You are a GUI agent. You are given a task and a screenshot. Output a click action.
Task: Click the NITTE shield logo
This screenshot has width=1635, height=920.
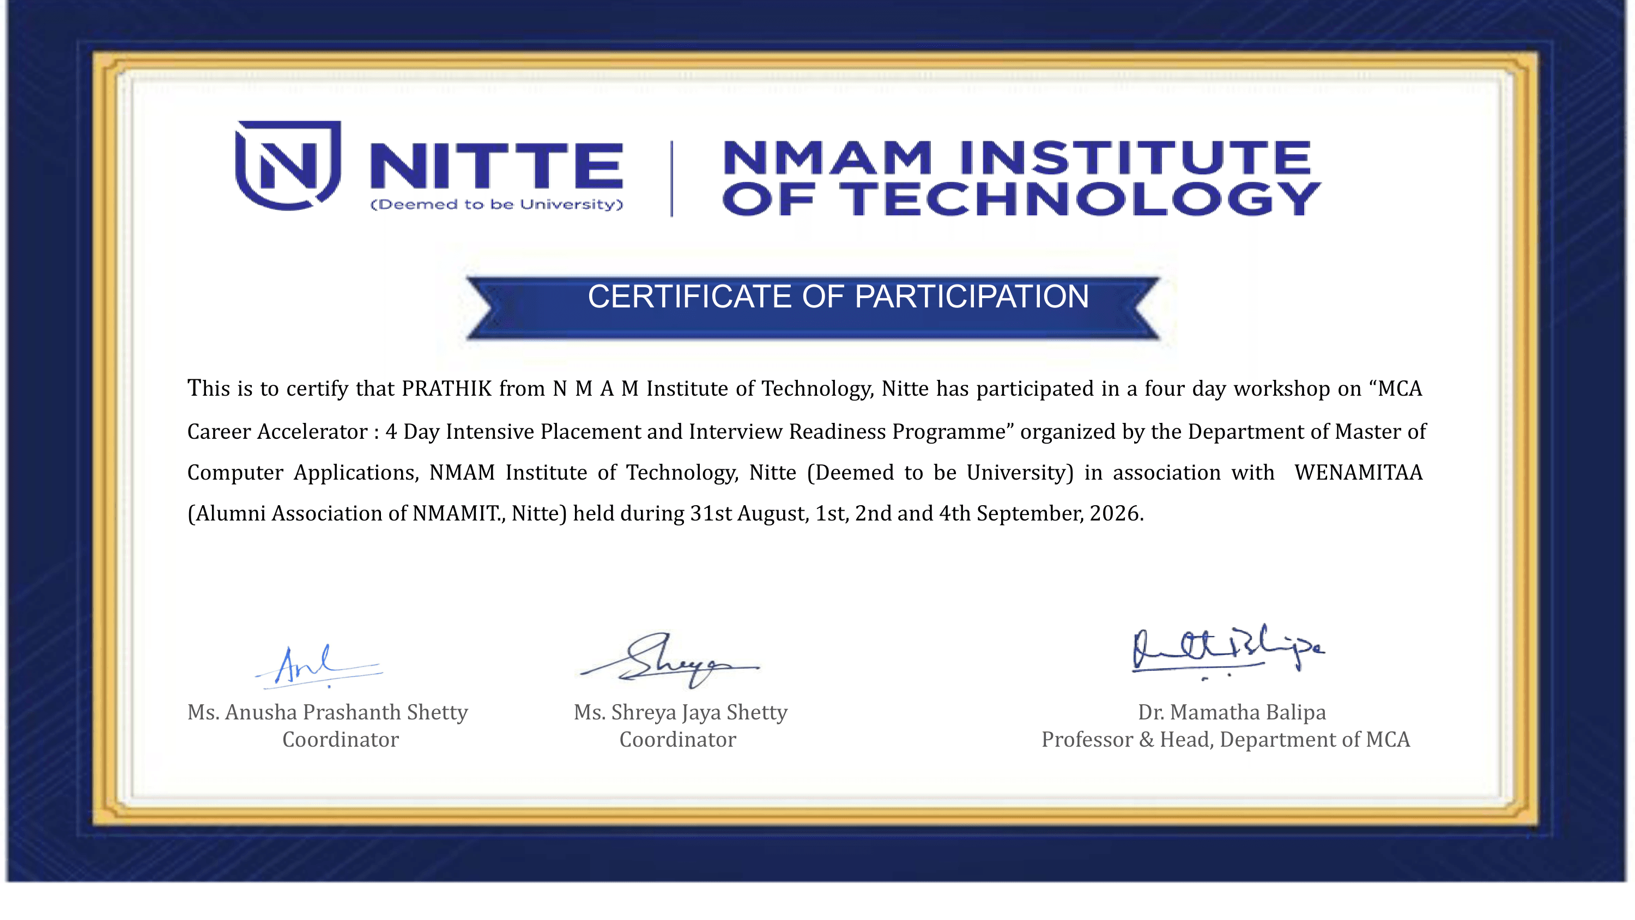[x=288, y=165]
